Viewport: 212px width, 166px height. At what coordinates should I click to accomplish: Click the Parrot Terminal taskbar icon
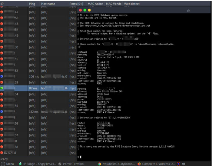(60, 164)
